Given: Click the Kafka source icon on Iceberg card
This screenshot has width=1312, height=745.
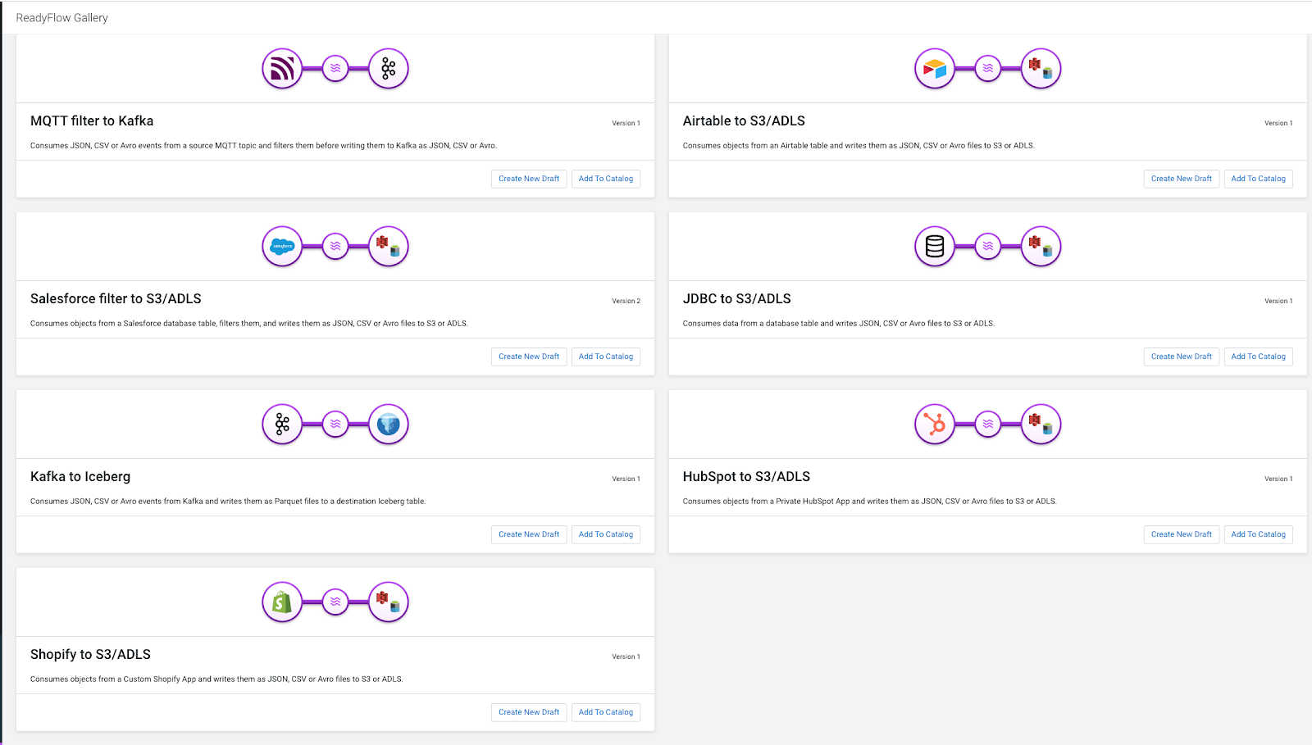Looking at the screenshot, I should 282,425.
